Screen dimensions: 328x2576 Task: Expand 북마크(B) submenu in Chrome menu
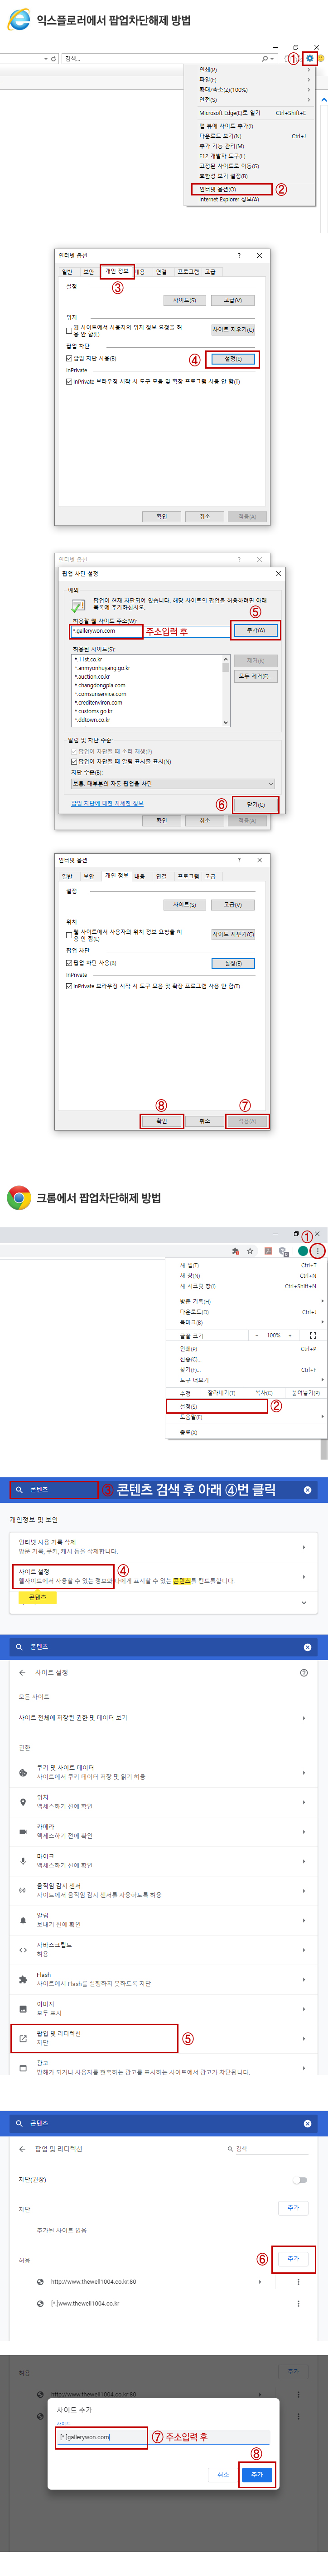pos(322,1322)
